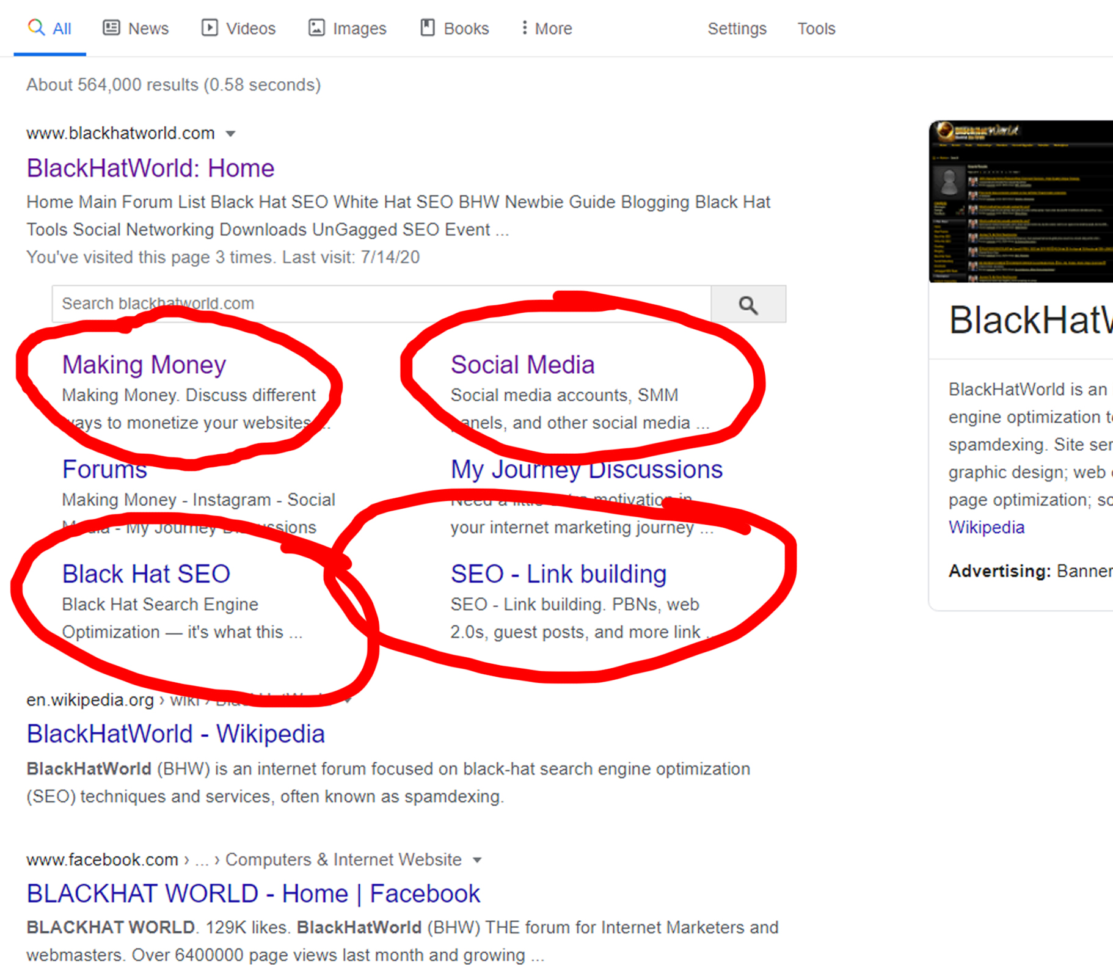This screenshot has height=965, width=1113.
Task: Select the All search tab
Action: click(49, 29)
